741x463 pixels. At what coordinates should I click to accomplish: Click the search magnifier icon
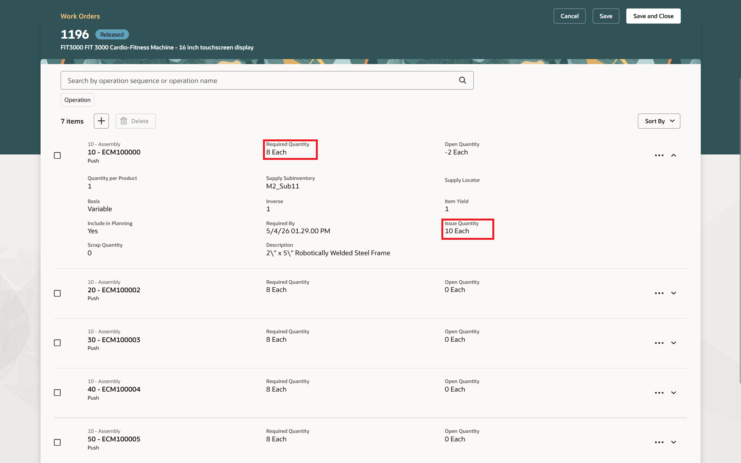coord(462,80)
